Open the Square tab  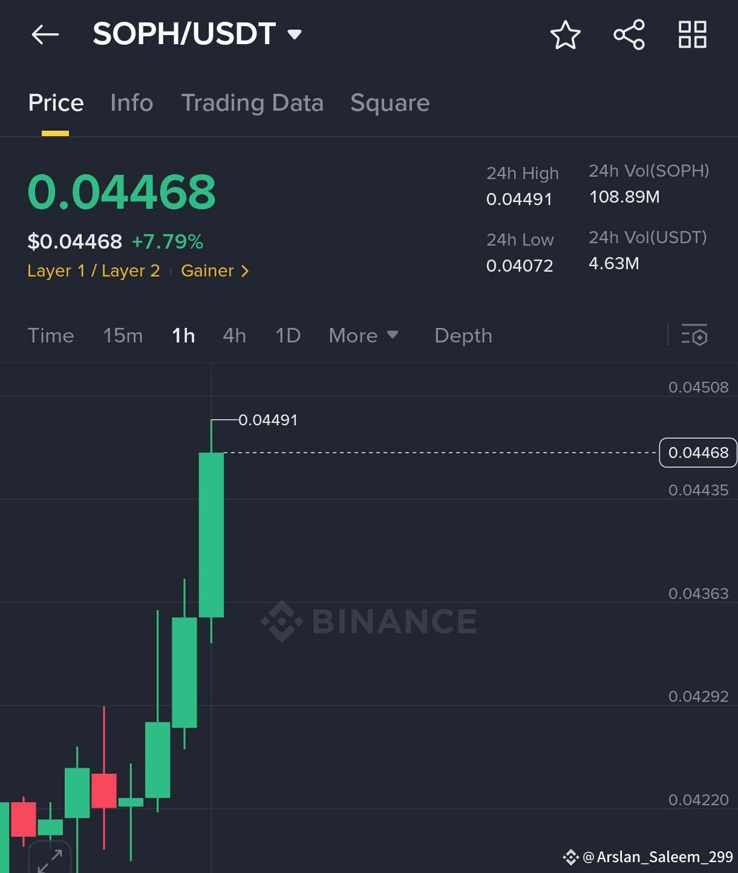(390, 103)
